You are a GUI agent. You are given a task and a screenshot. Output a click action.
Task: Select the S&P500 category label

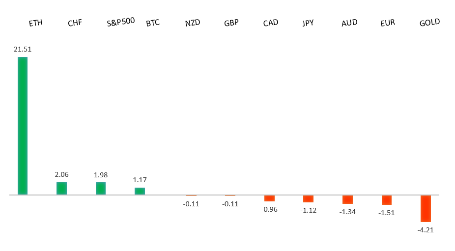point(121,23)
